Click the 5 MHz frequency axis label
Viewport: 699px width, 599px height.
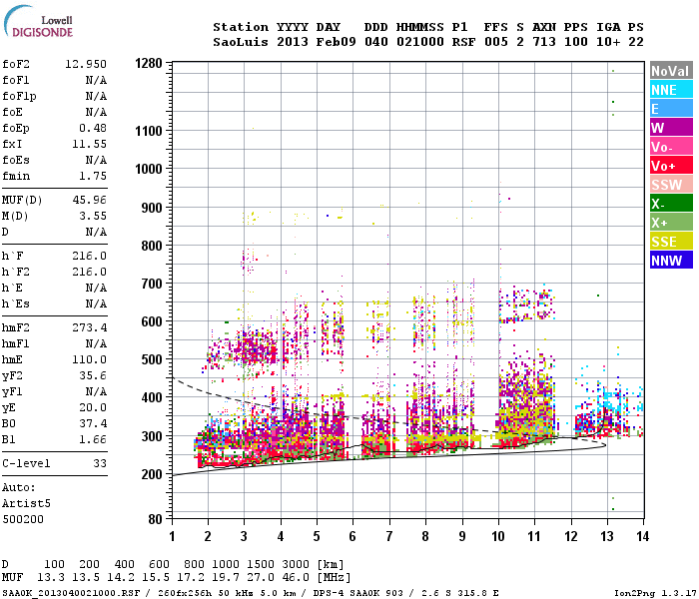[317, 536]
